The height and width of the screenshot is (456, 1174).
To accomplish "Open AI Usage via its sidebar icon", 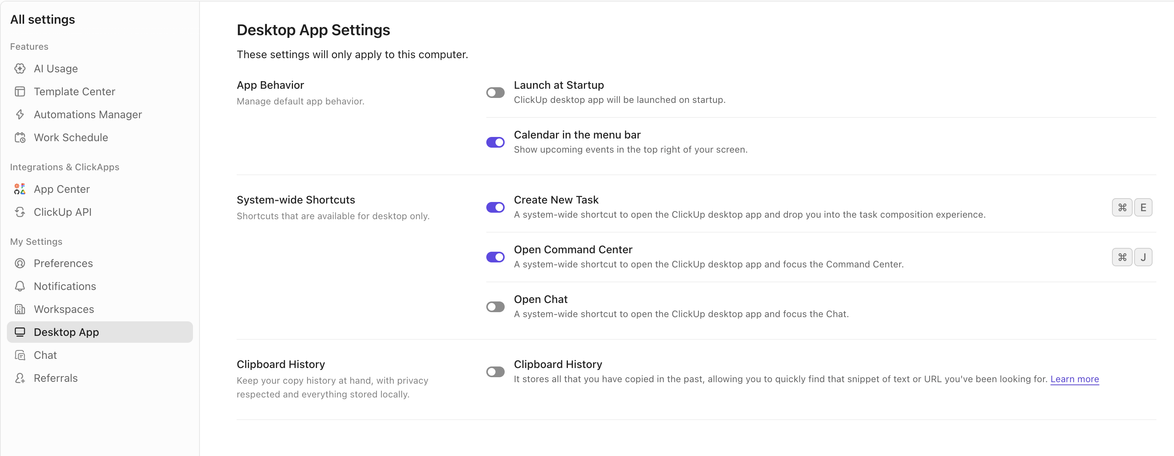I will click(20, 68).
